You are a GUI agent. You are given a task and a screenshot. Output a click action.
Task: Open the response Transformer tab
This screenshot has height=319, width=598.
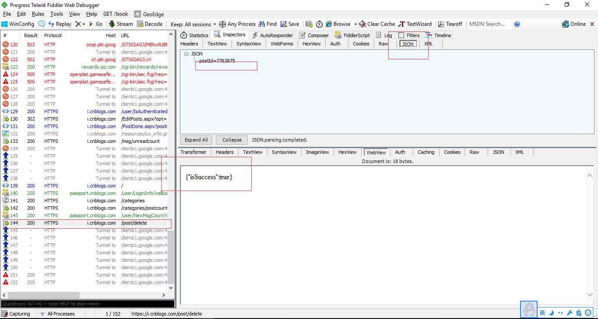coord(193,152)
